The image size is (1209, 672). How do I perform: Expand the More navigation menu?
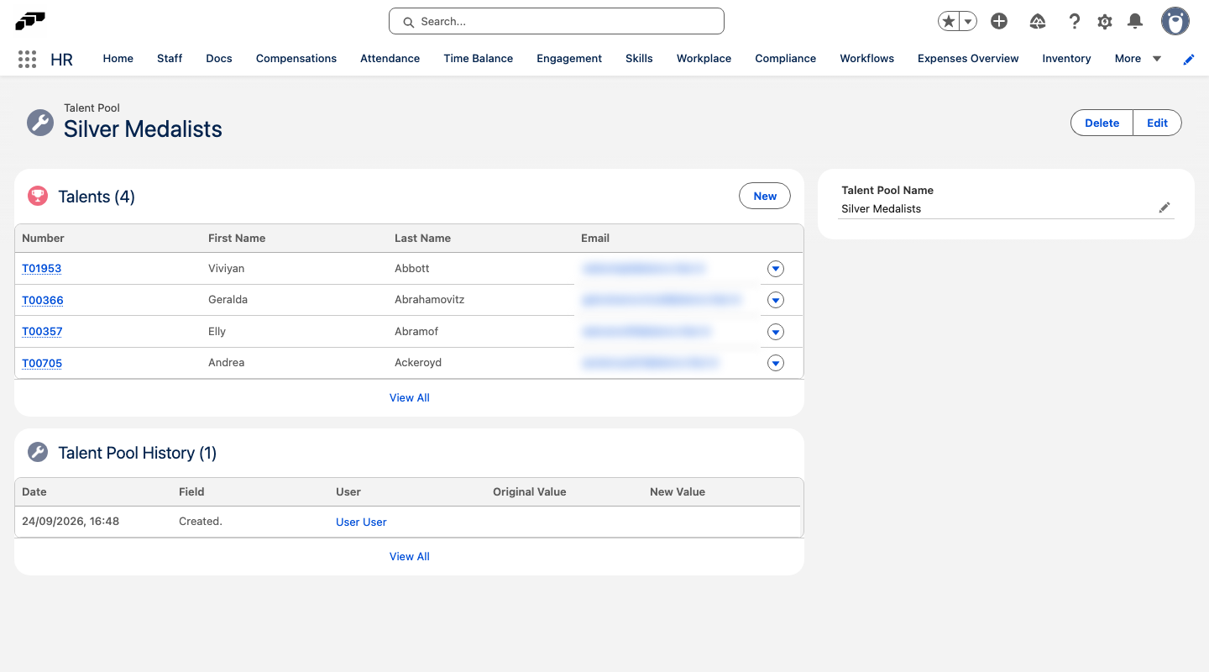point(1138,59)
